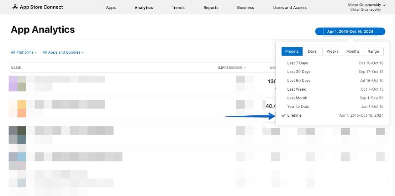Click the App Store Connect logo icon
Image resolution: width=395 pixels, height=196 pixels.
point(15,7)
